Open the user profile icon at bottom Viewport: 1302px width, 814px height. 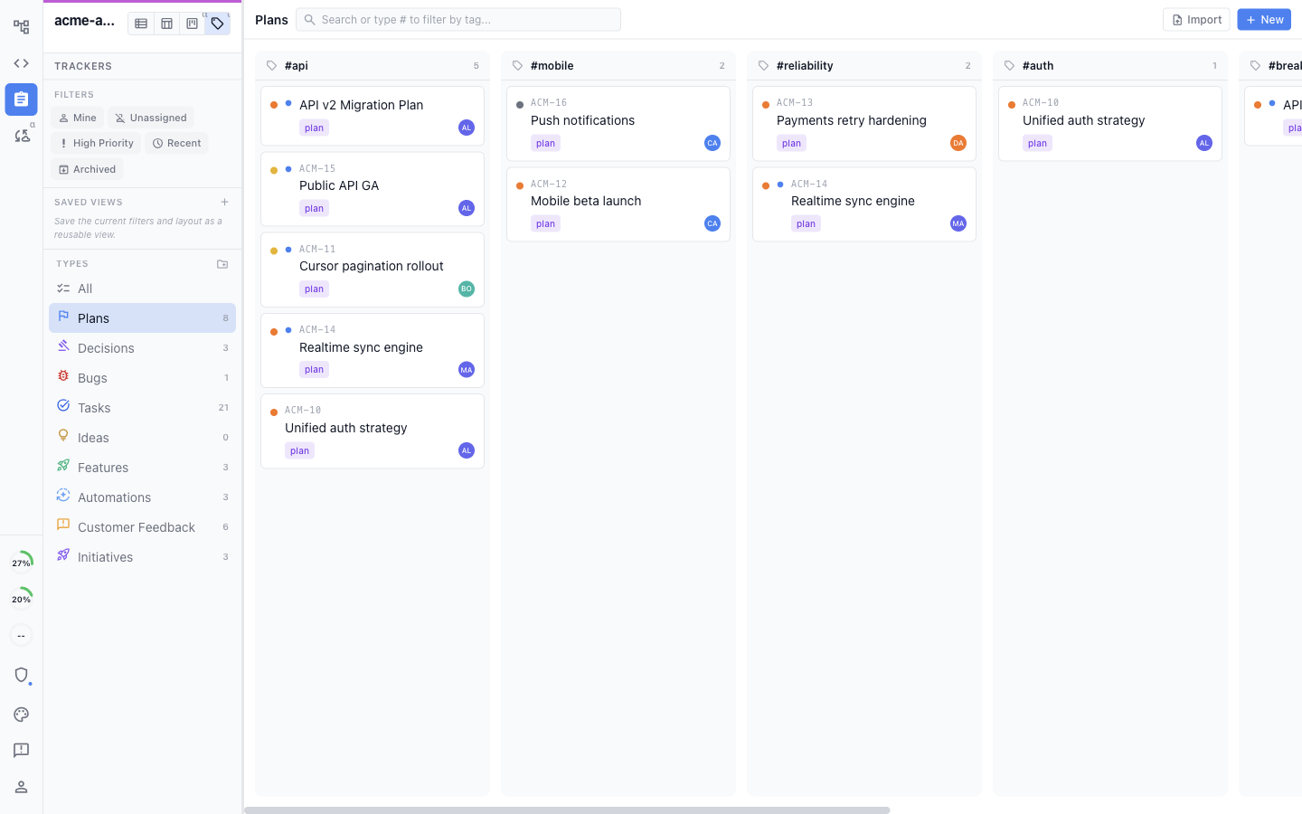(x=21, y=787)
